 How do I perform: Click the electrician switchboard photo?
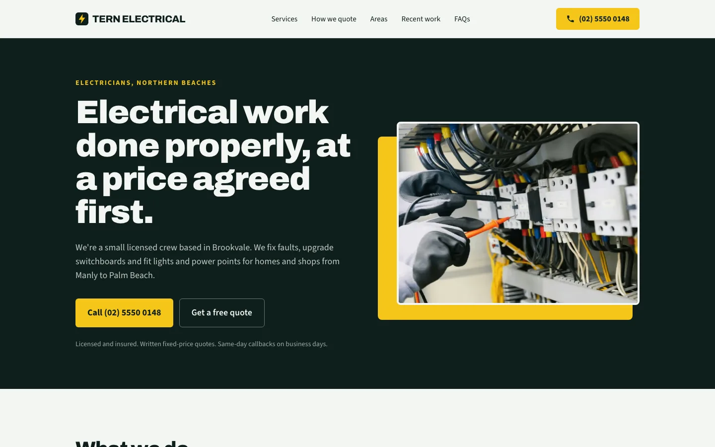tap(518, 213)
